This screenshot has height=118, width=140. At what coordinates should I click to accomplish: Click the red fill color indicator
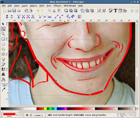pos(9,114)
